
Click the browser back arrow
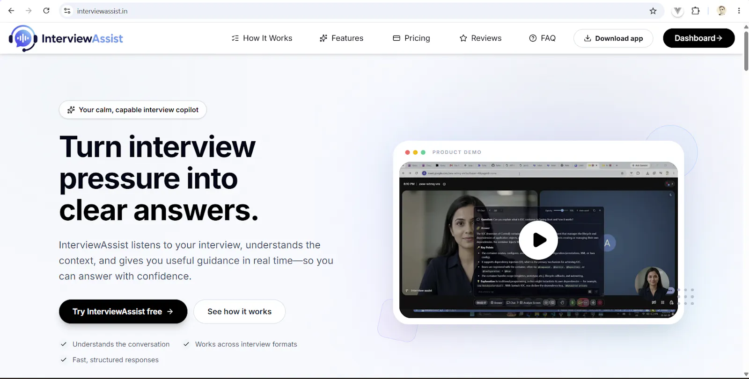click(11, 11)
